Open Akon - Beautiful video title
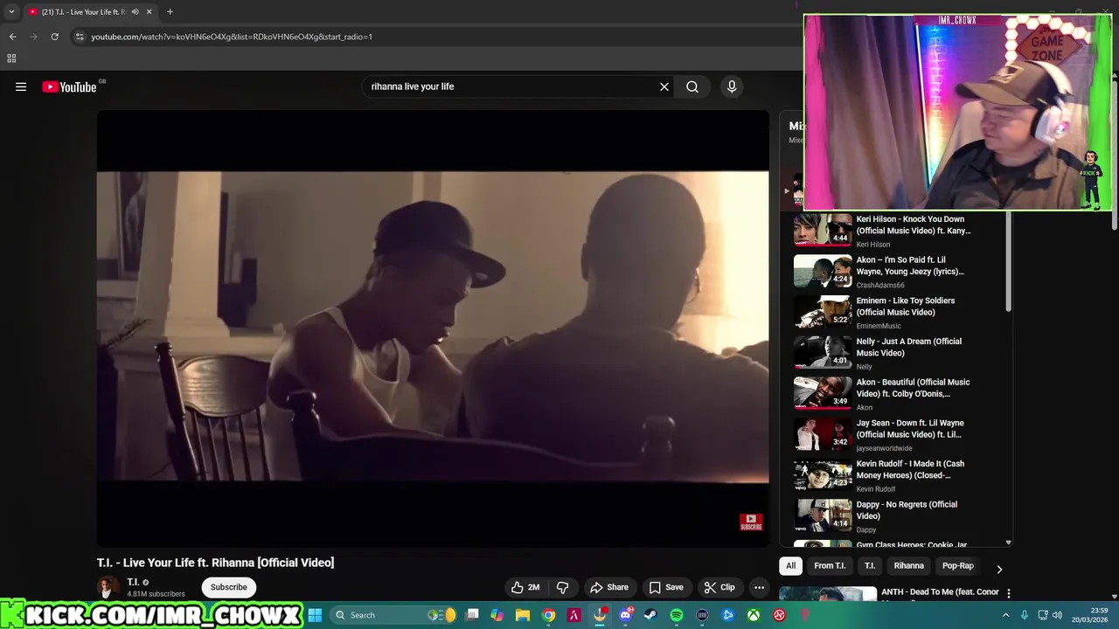Viewport: 1119px width, 629px height. click(x=913, y=388)
